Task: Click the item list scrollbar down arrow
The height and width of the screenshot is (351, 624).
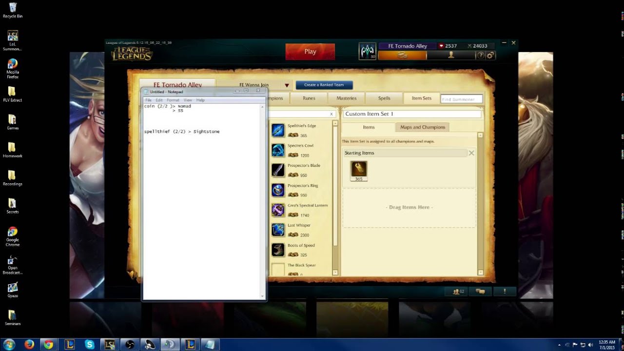Action: pos(335,272)
